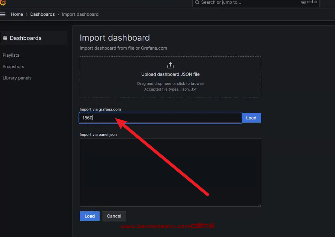Screen dimensions: 335x237
Task: Click the Cancel button
Action: pyautogui.click(x=114, y=216)
